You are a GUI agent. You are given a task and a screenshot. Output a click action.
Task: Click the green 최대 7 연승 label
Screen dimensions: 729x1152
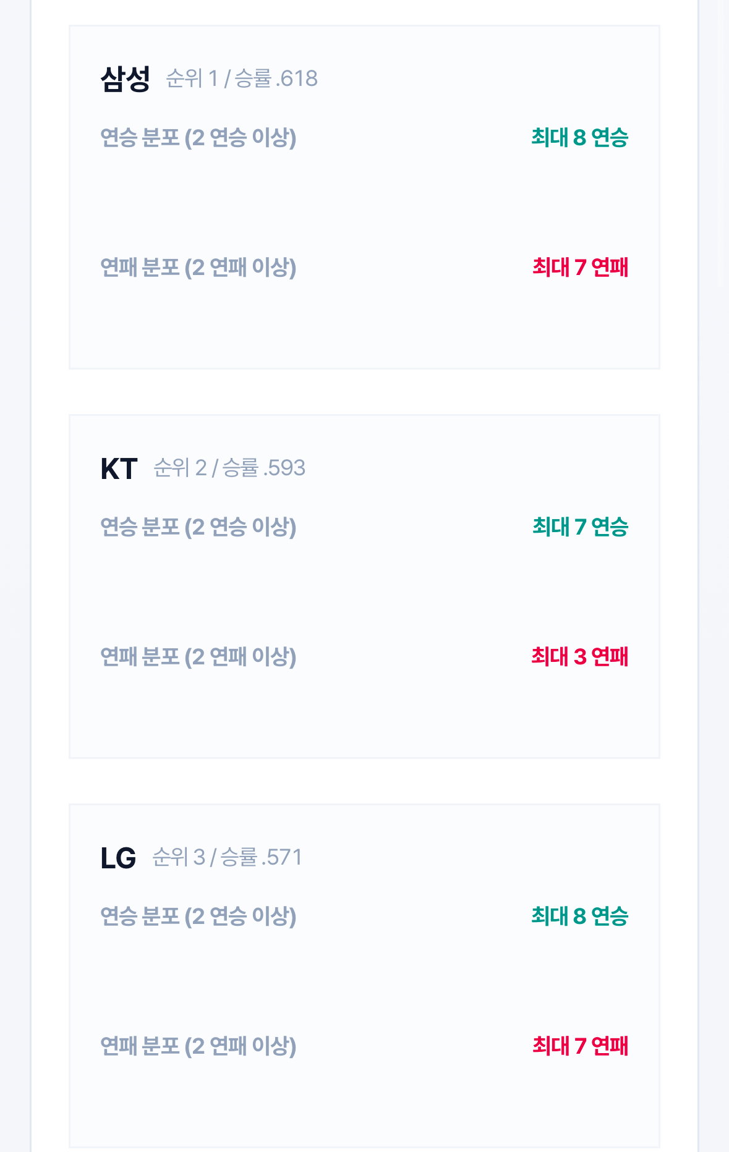click(x=580, y=527)
